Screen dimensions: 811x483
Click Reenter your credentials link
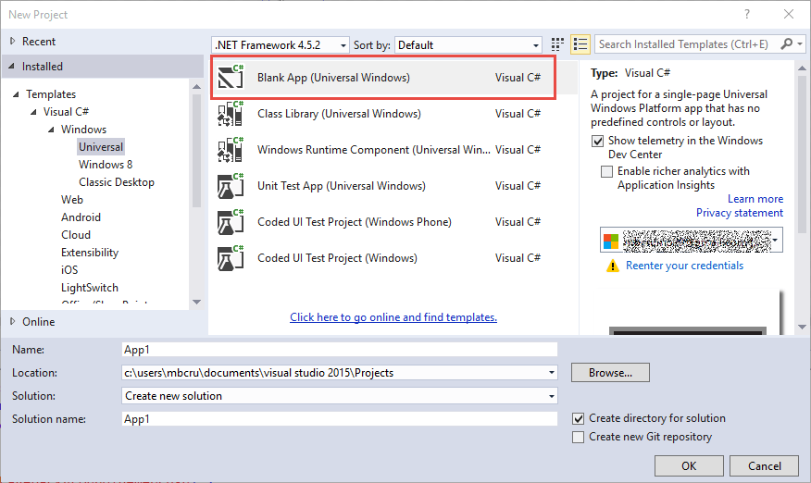pyautogui.click(x=684, y=266)
